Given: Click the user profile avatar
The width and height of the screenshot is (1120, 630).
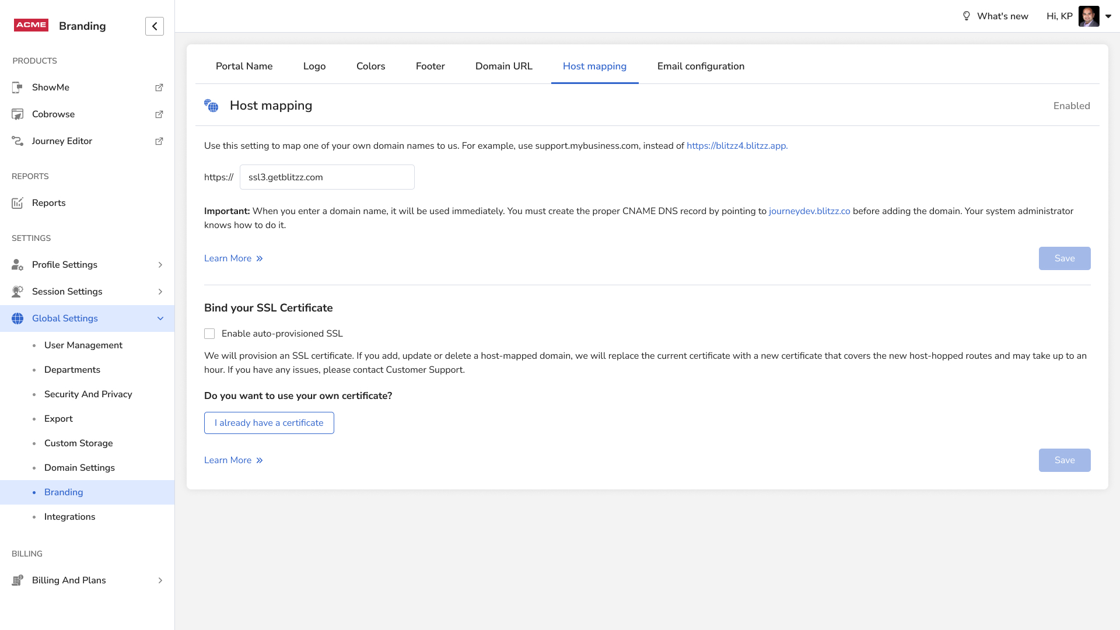Looking at the screenshot, I should 1088,16.
